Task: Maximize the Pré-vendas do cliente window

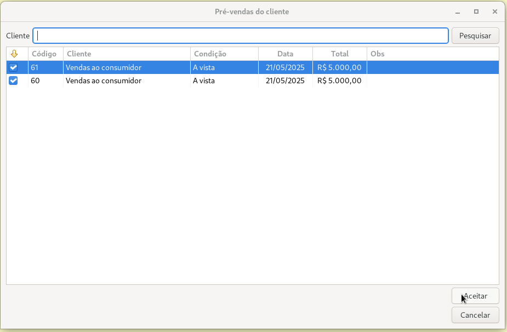Action: click(476, 12)
